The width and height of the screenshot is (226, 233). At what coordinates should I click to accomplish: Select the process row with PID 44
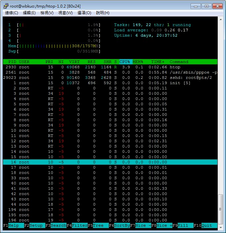[110, 205]
